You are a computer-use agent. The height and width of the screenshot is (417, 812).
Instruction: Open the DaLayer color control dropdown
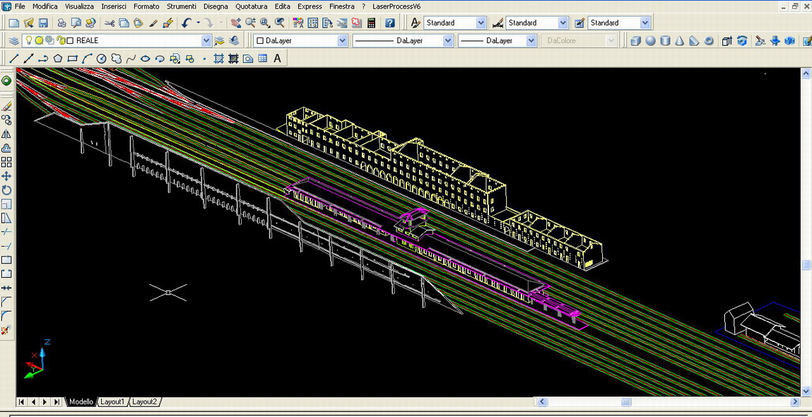(342, 41)
